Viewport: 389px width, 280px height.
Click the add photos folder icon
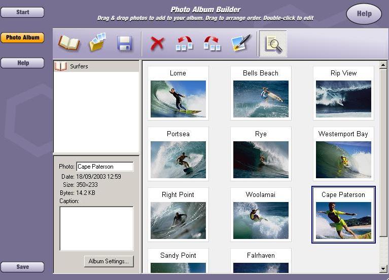pyautogui.click(x=97, y=43)
